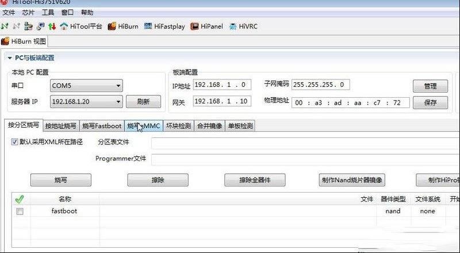Open the 窗口 menu
This screenshot has width=460, height=253.
[x=67, y=13]
